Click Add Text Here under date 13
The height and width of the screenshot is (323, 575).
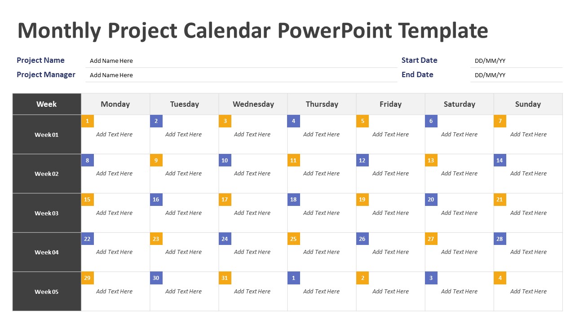click(x=459, y=174)
